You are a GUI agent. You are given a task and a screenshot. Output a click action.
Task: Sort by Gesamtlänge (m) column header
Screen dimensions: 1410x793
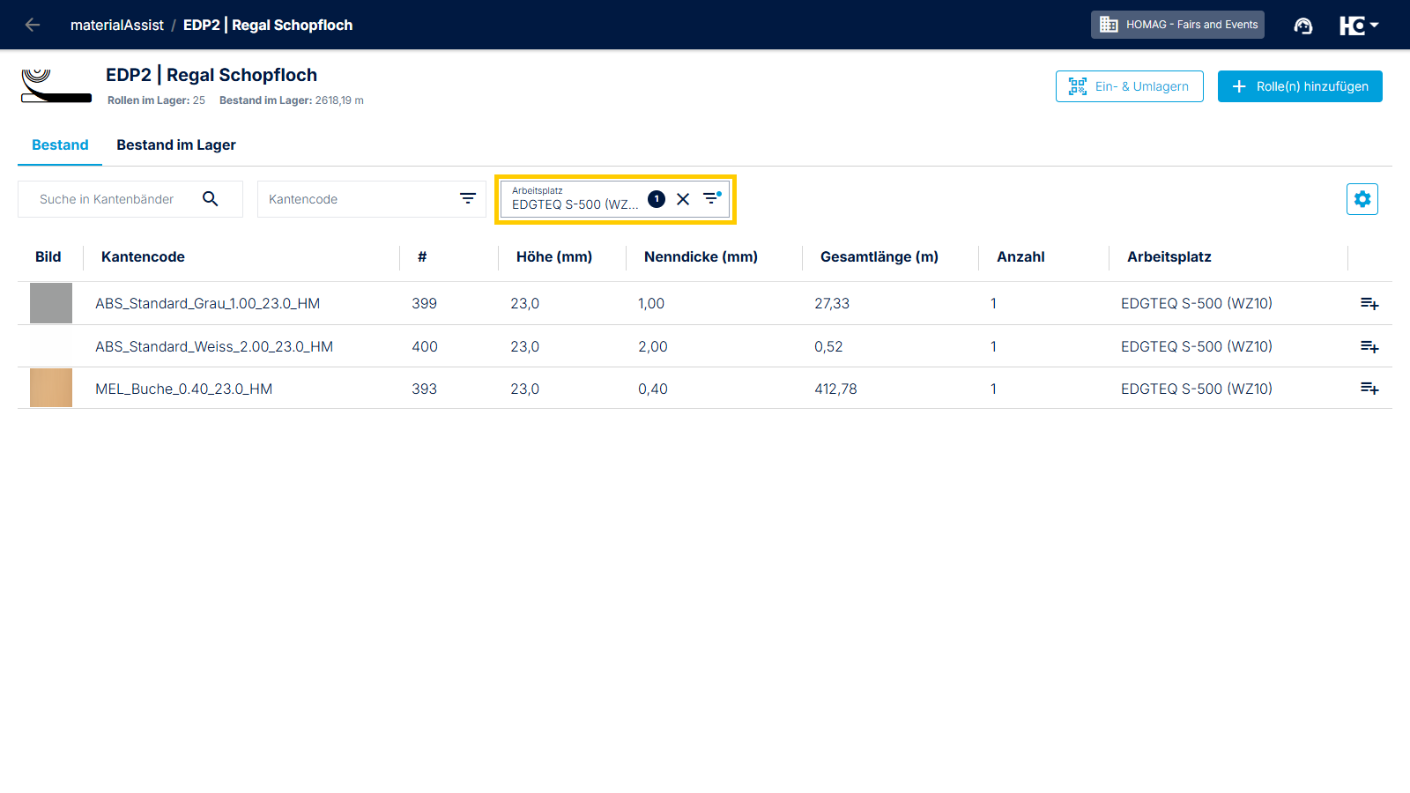[879, 256]
